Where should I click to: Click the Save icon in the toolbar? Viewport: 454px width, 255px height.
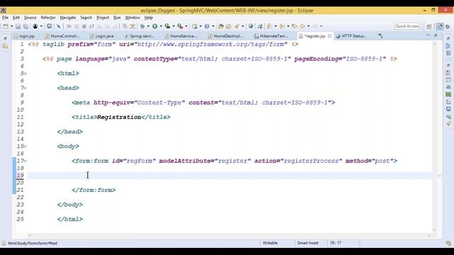pyautogui.click(x=18, y=26)
